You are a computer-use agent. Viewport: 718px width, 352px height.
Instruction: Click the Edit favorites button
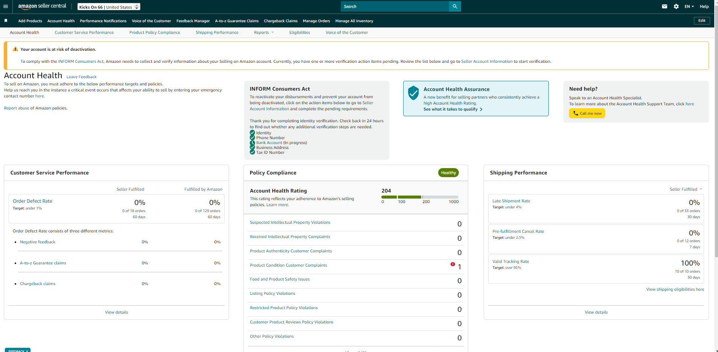[702, 21]
